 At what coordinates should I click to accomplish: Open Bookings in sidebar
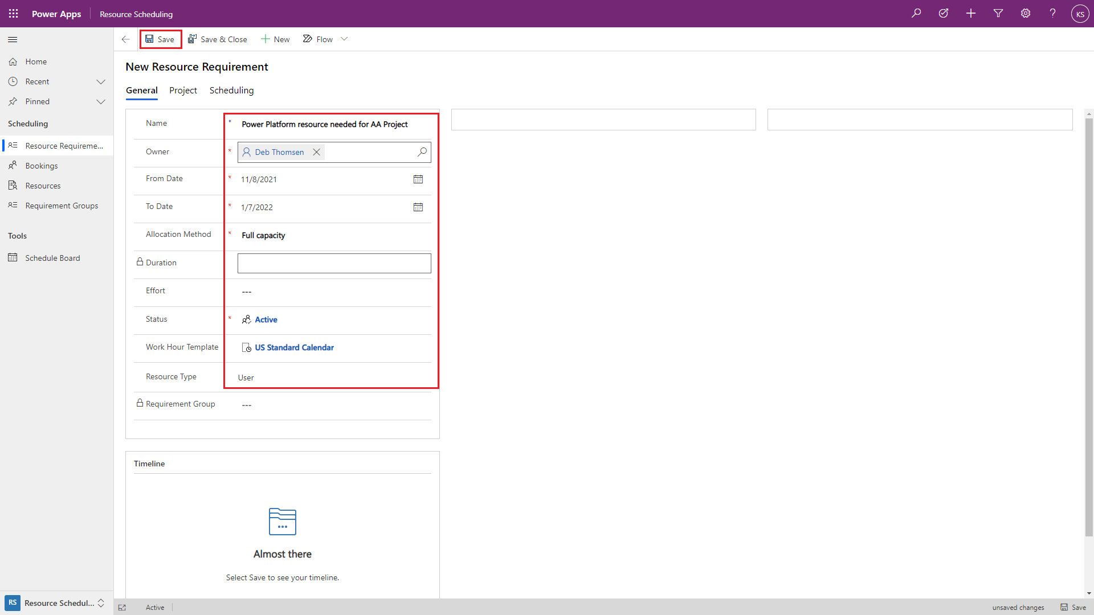(42, 166)
